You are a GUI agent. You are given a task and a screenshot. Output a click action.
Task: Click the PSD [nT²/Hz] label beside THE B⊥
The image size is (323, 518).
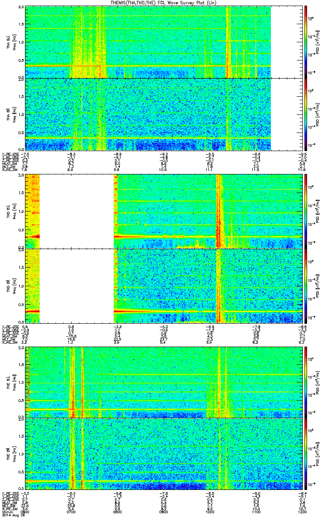pos(318,382)
